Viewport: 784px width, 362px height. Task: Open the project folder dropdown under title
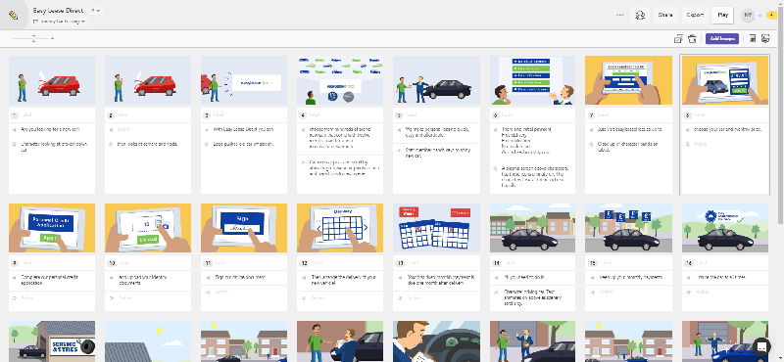pyautogui.click(x=60, y=22)
